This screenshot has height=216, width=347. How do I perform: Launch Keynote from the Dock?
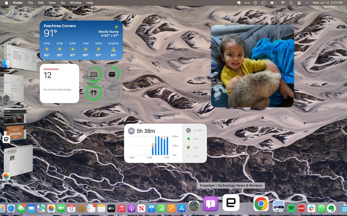[x=152, y=208]
